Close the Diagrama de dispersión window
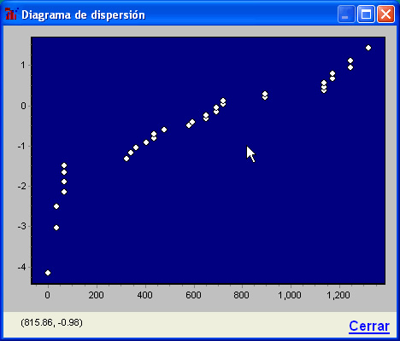This screenshot has height=341, width=400. 385,14
